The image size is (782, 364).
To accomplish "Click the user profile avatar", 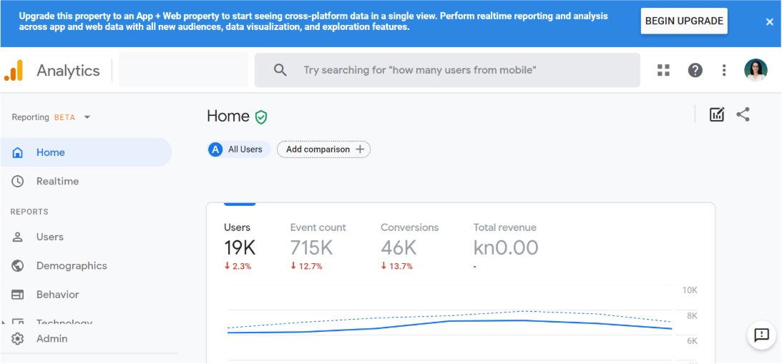I will click(756, 70).
